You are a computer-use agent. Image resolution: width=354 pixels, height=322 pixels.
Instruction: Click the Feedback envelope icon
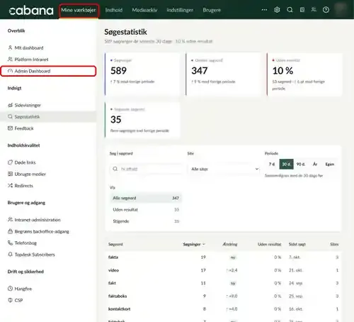coord(10,128)
